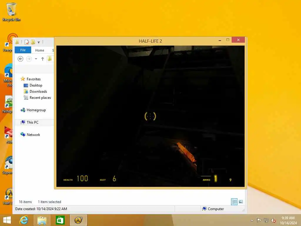Click the Forward navigation arrow in Explorer
The height and width of the screenshot is (226, 301).
click(x=29, y=59)
